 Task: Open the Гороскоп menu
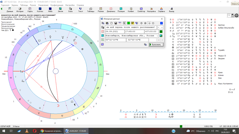point(5,5)
